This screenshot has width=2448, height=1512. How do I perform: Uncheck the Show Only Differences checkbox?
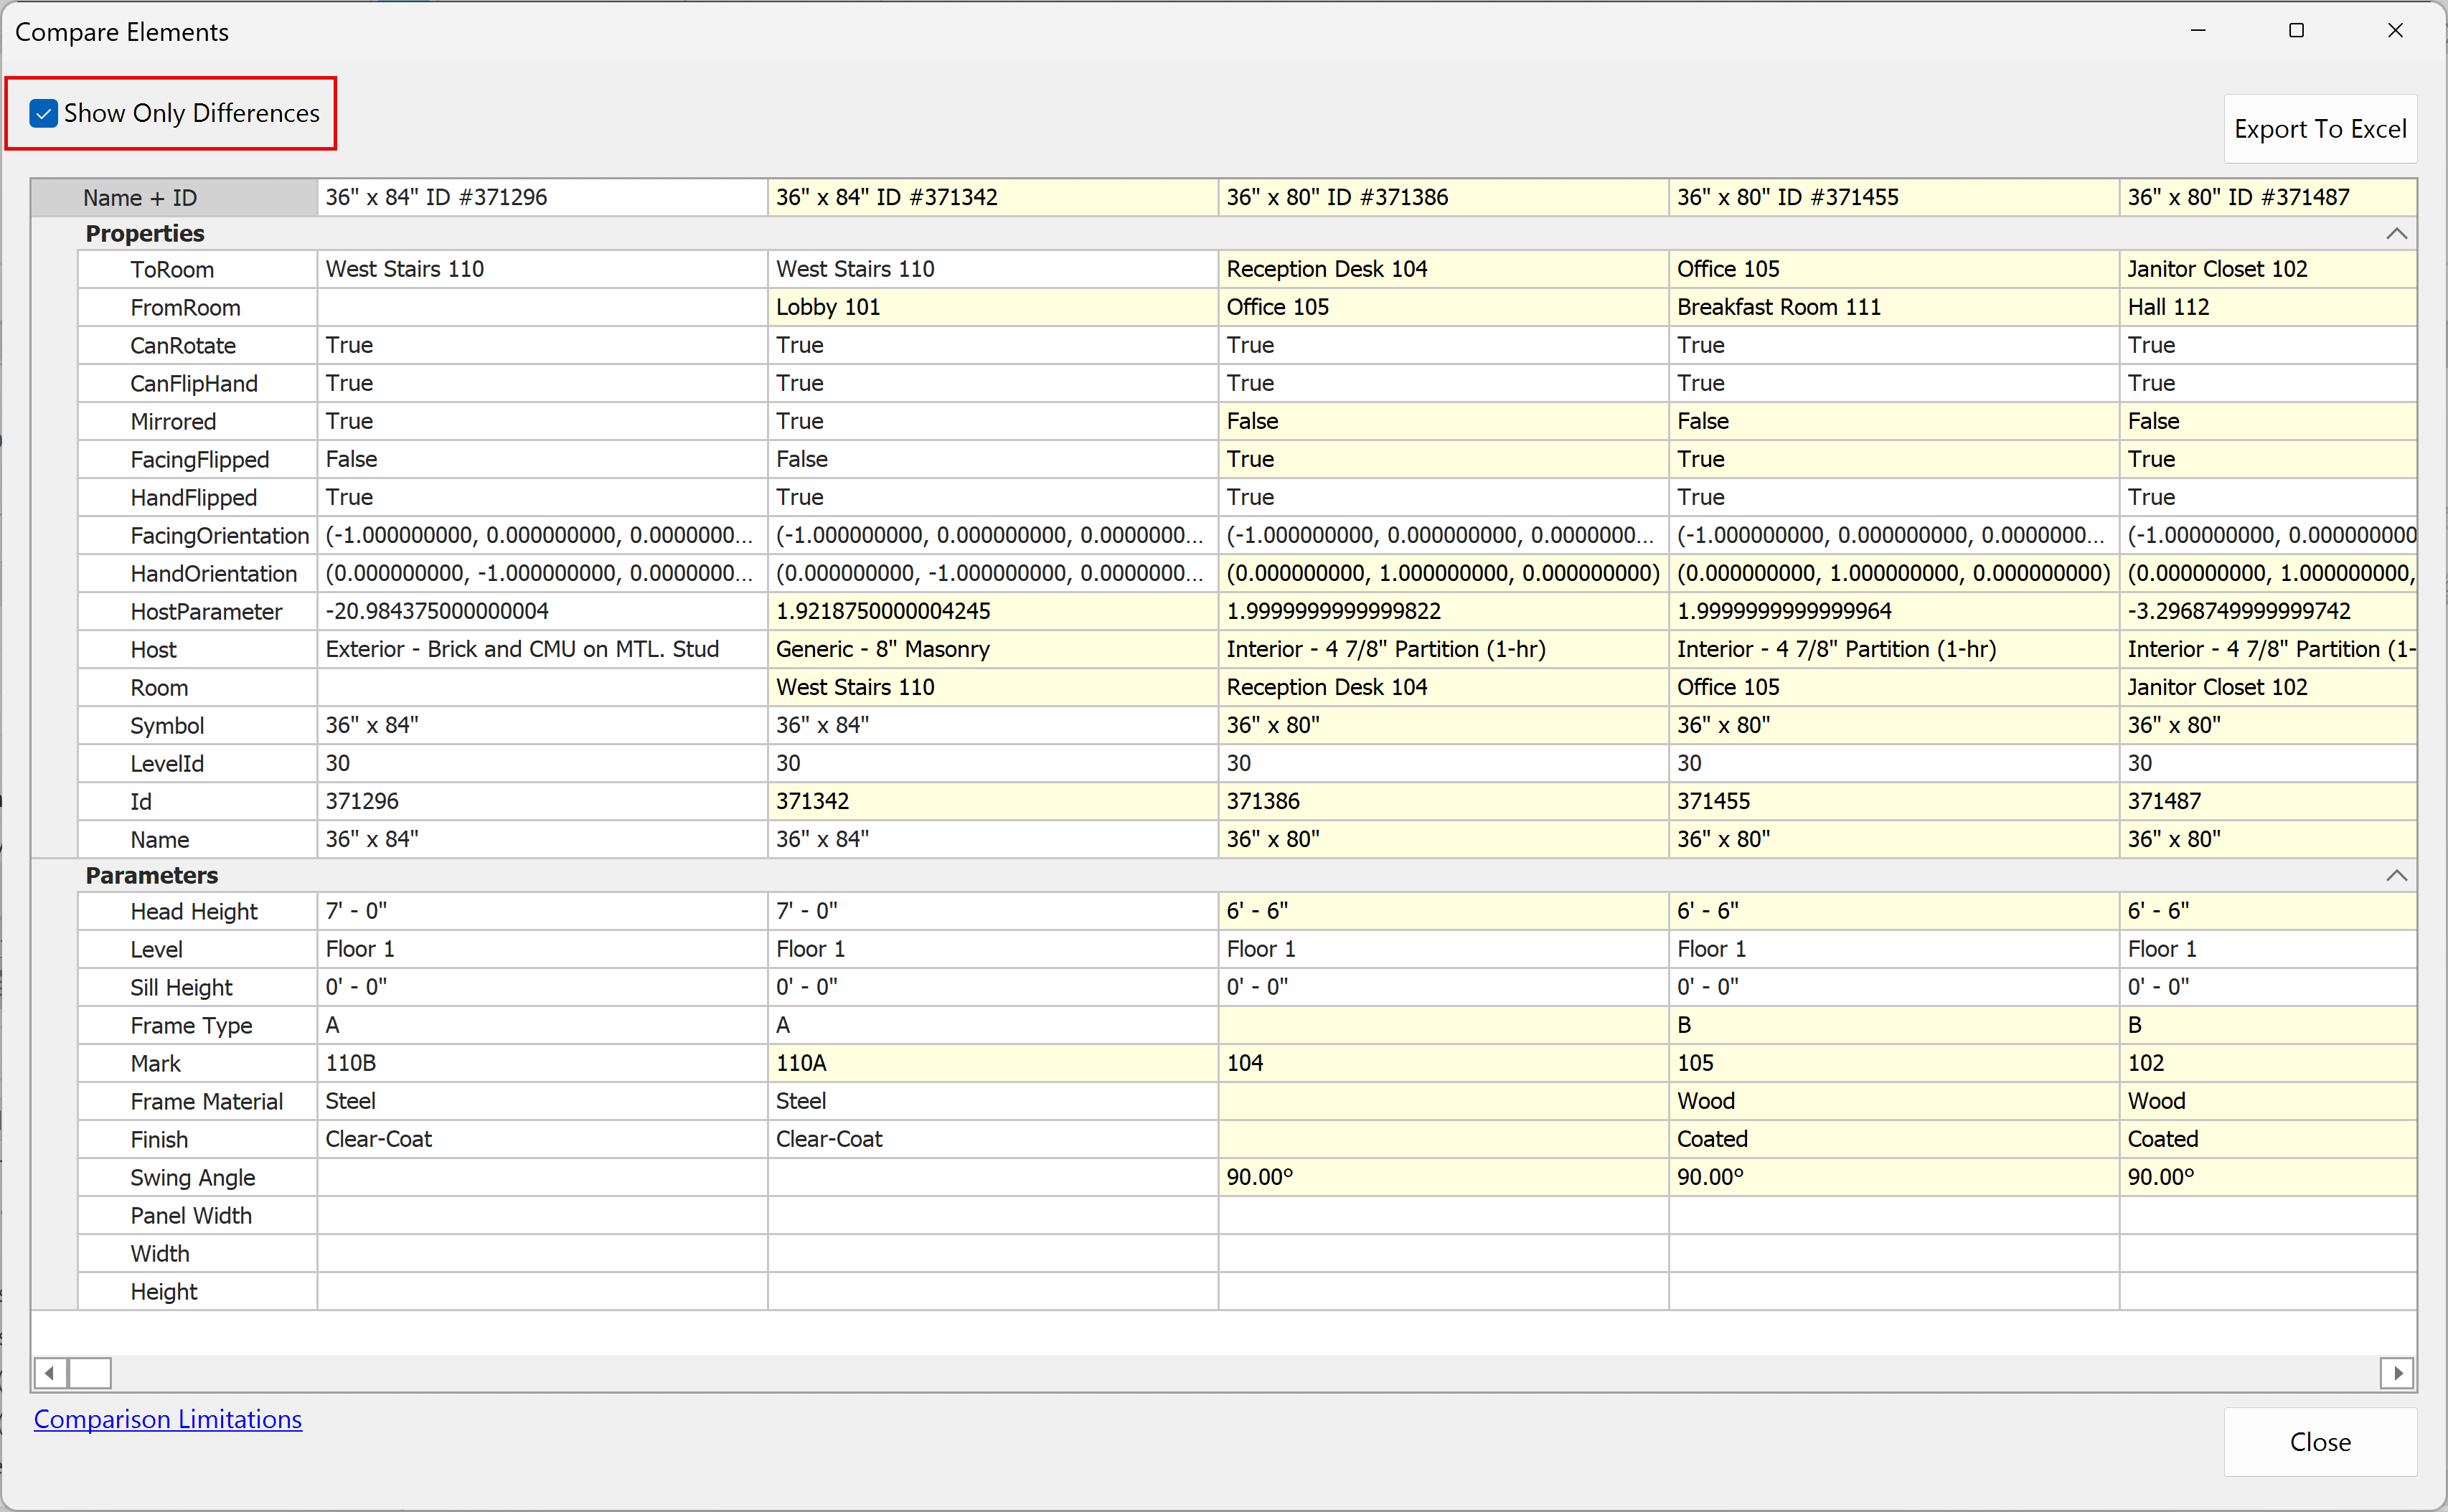[x=43, y=113]
